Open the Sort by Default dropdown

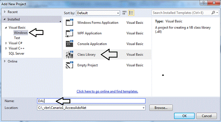pos(98,13)
